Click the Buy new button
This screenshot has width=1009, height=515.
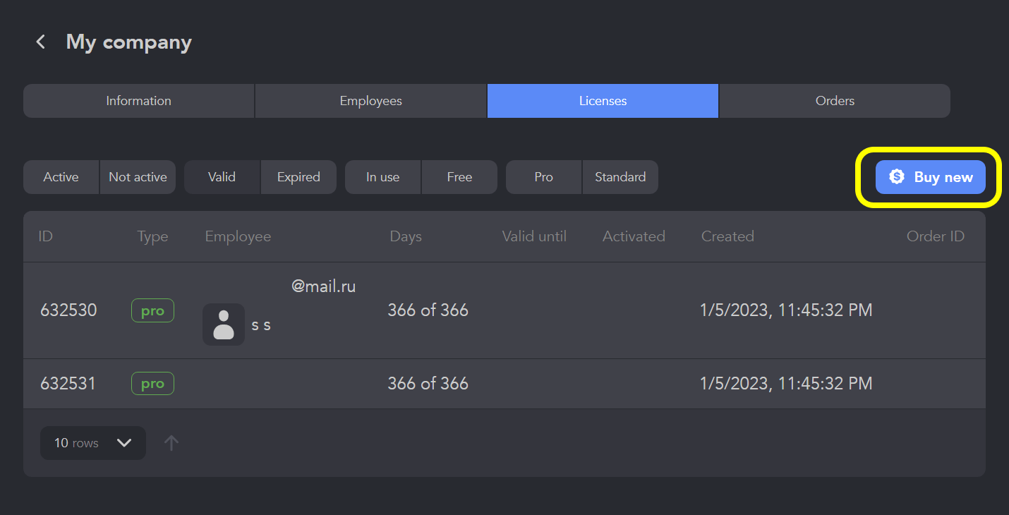[930, 177]
